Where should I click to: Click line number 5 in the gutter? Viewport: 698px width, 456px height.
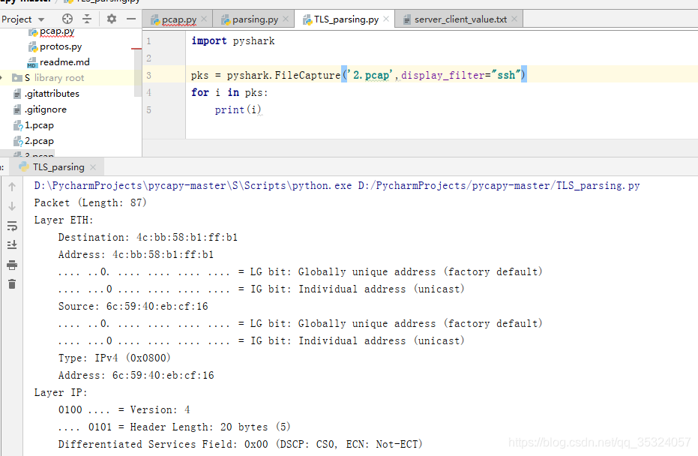pyautogui.click(x=148, y=109)
